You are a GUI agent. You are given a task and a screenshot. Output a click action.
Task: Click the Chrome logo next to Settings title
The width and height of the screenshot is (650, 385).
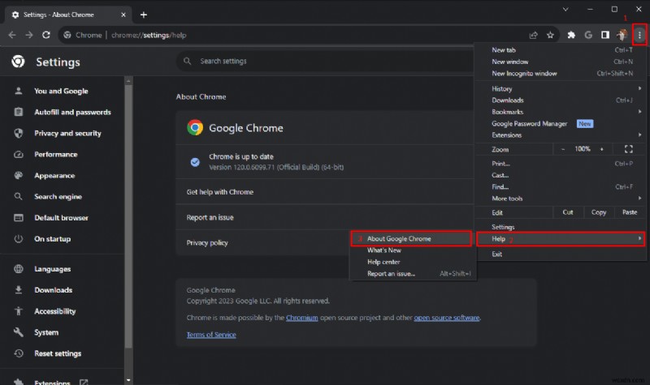click(18, 62)
